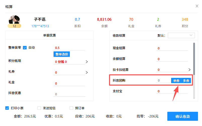Click the 礼金 amount field
Image resolution: width=202 pixels, height=126 pixels.
pos(69,84)
